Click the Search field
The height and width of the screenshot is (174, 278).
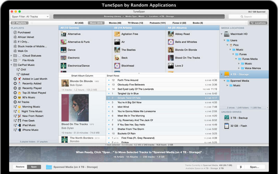(247, 16)
